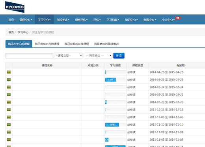Click course icon in 2014-04-28 row
Image resolution: width=205 pixels, height=147 pixels.
[9, 72]
